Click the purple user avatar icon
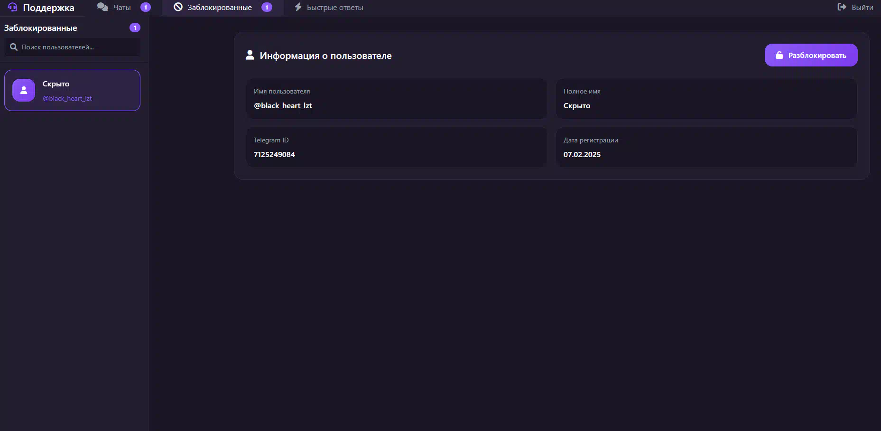 (24, 90)
